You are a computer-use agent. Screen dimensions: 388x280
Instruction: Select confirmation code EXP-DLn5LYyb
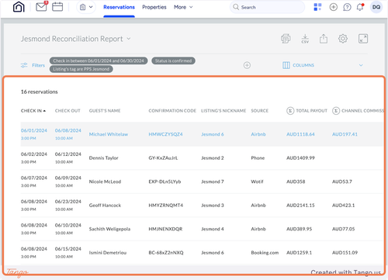pos(165,181)
